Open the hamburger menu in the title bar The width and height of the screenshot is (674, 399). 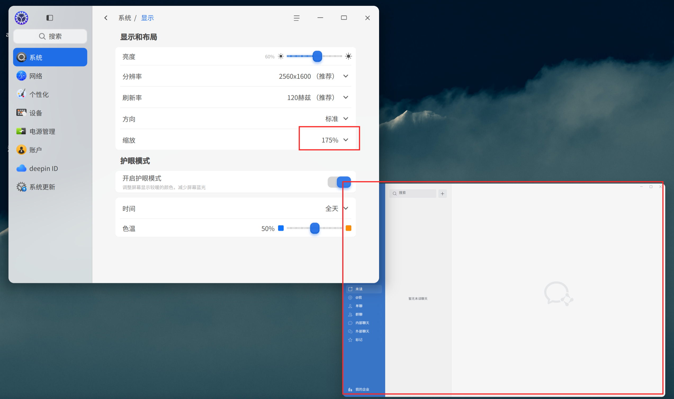pos(296,18)
